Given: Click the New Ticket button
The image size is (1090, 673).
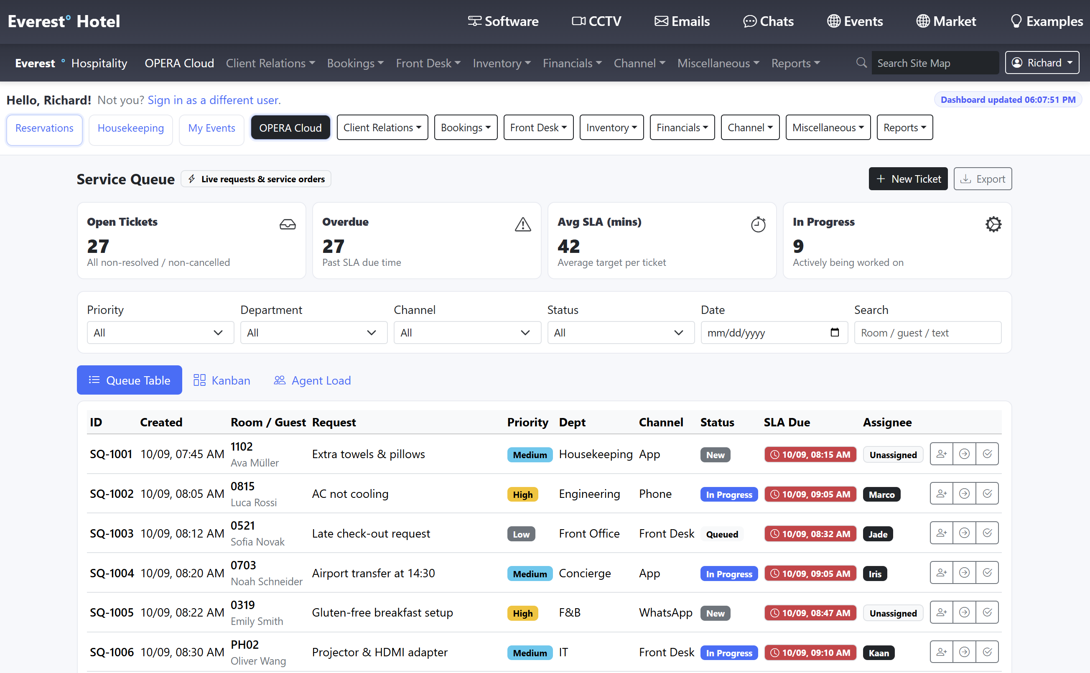Looking at the screenshot, I should 908,179.
